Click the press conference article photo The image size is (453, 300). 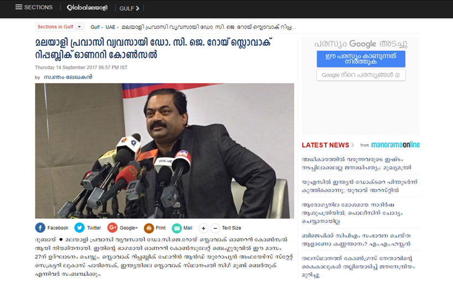tap(164, 151)
